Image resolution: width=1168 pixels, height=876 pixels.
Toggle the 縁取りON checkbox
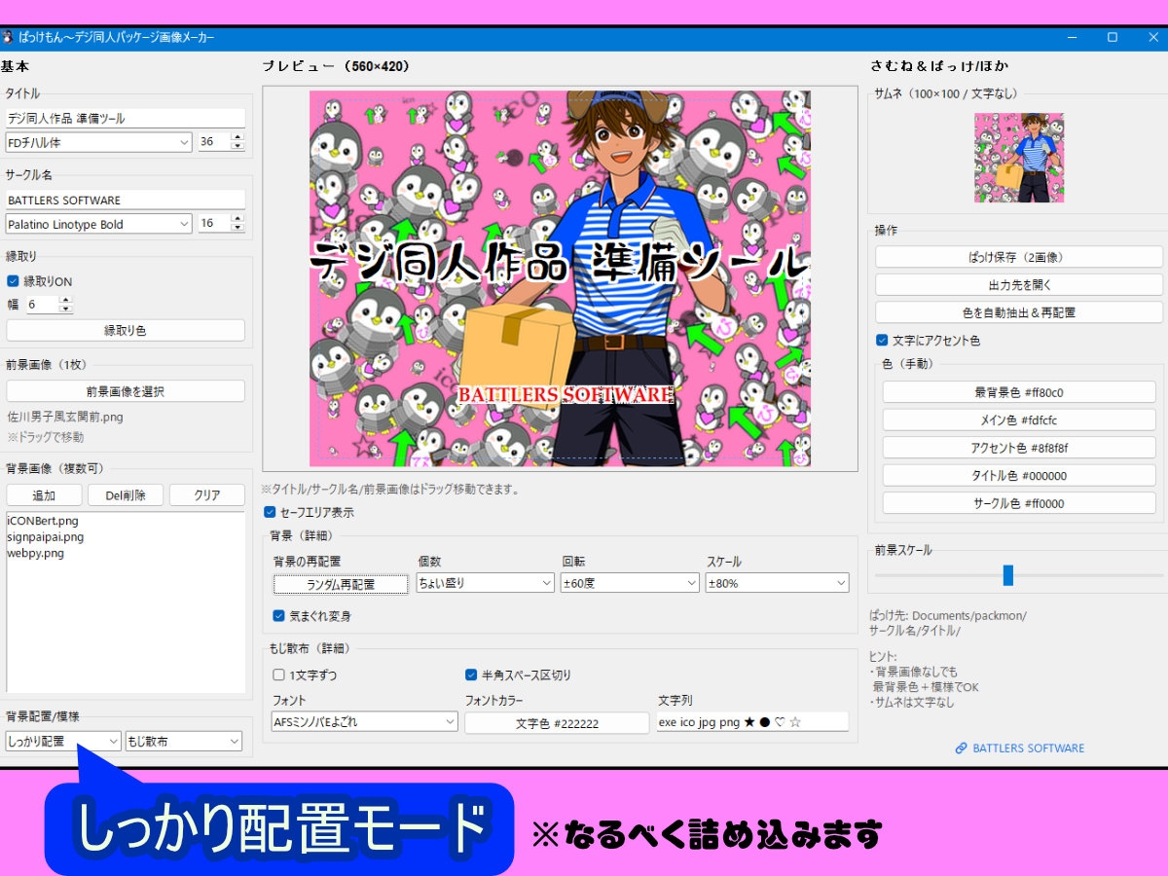[13, 281]
